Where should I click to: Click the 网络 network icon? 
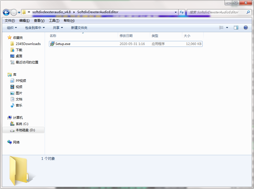(x=10, y=142)
